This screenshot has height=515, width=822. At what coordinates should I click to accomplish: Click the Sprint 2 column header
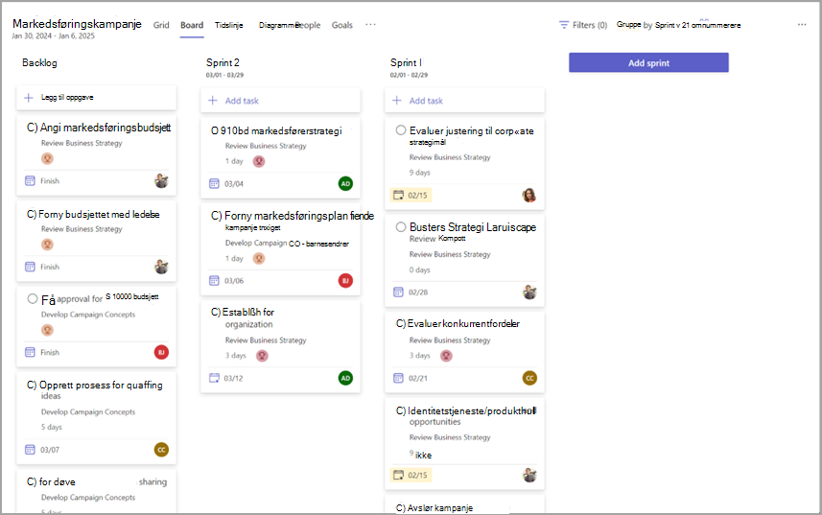[x=223, y=62]
